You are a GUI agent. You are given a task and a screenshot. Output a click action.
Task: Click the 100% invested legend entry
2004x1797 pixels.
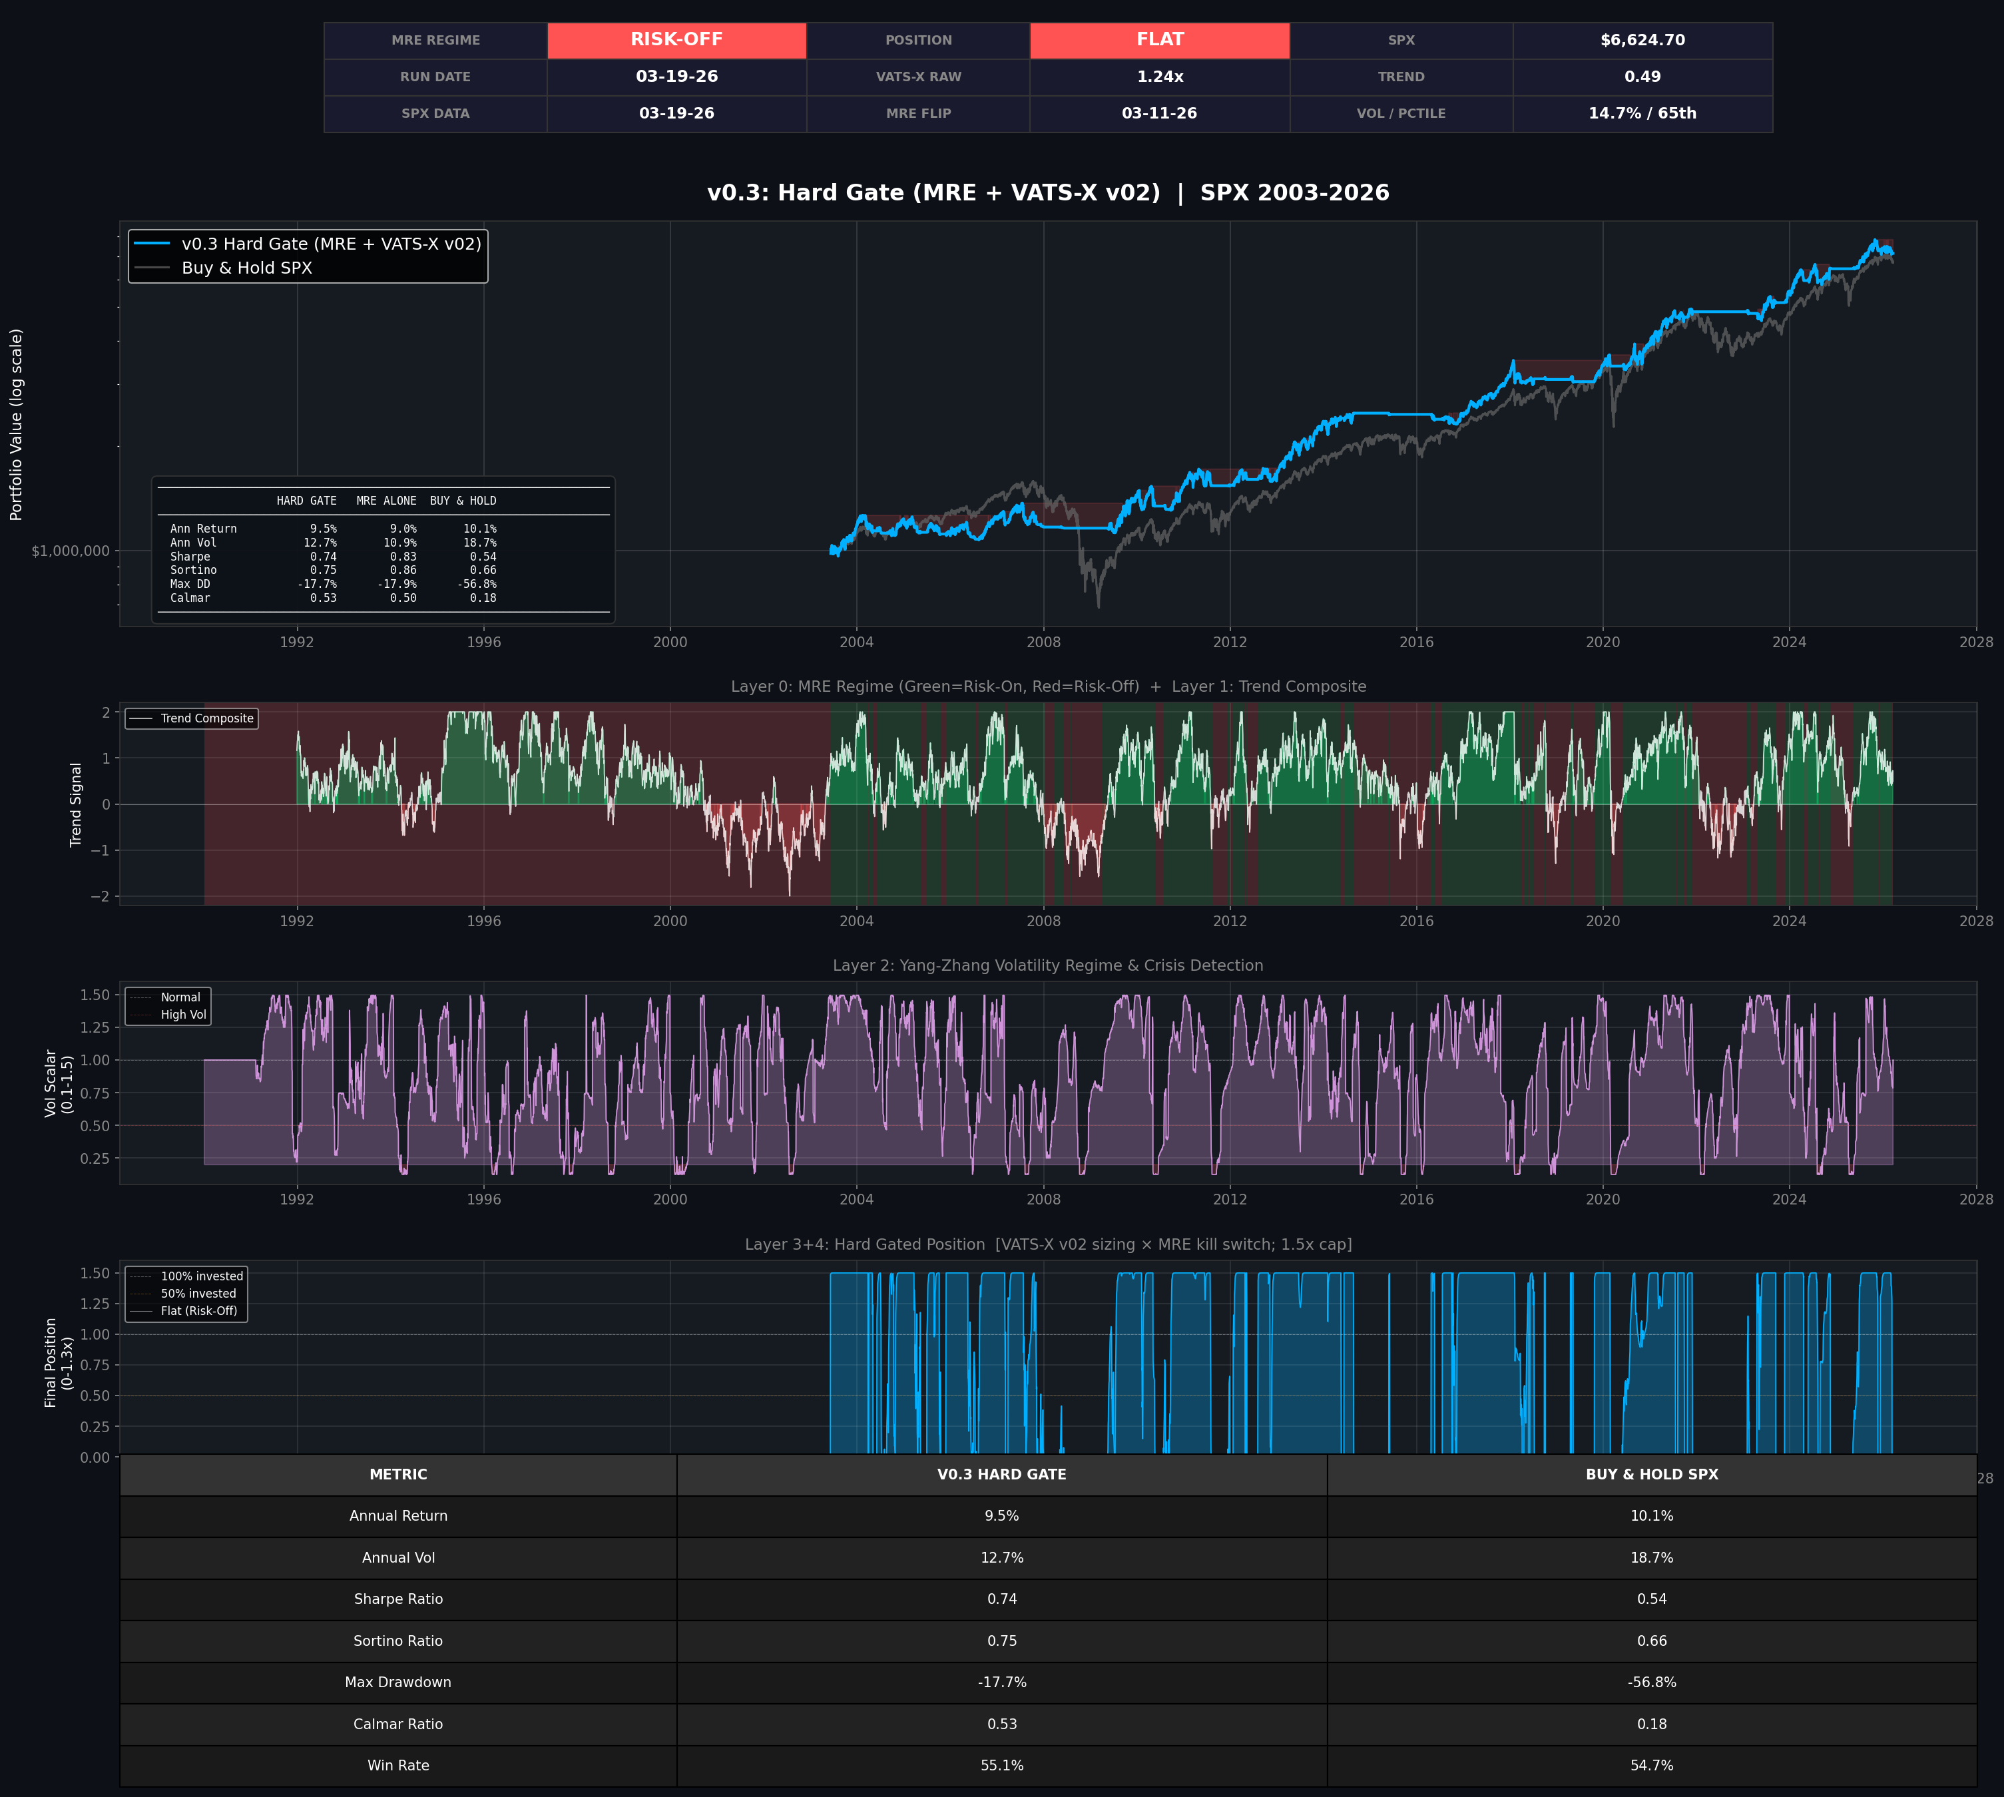[201, 1276]
